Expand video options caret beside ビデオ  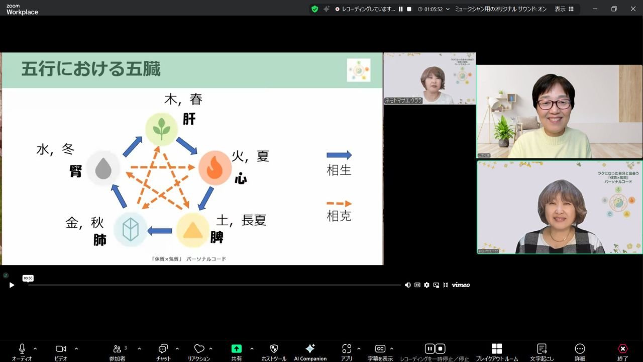76,348
